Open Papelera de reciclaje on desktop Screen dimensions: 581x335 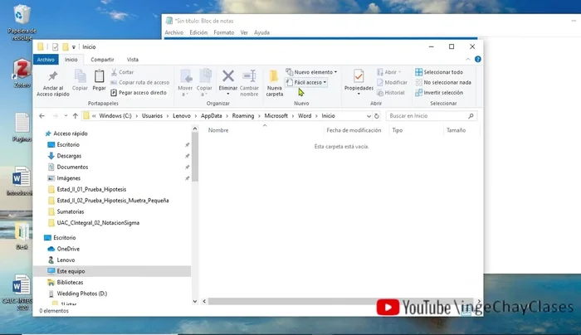pyautogui.click(x=22, y=22)
